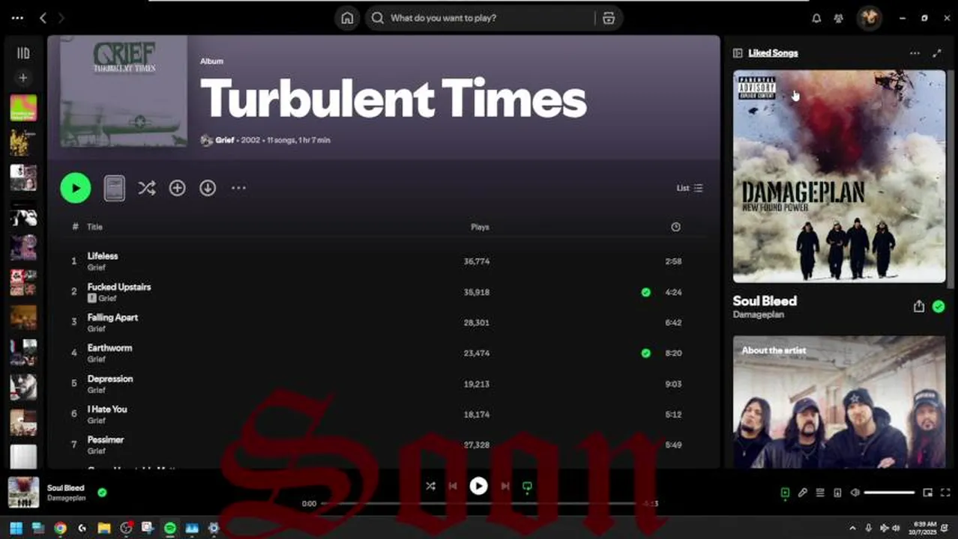Open Now Playing panel more options dots
Image resolution: width=958 pixels, height=539 pixels.
click(x=915, y=53)
